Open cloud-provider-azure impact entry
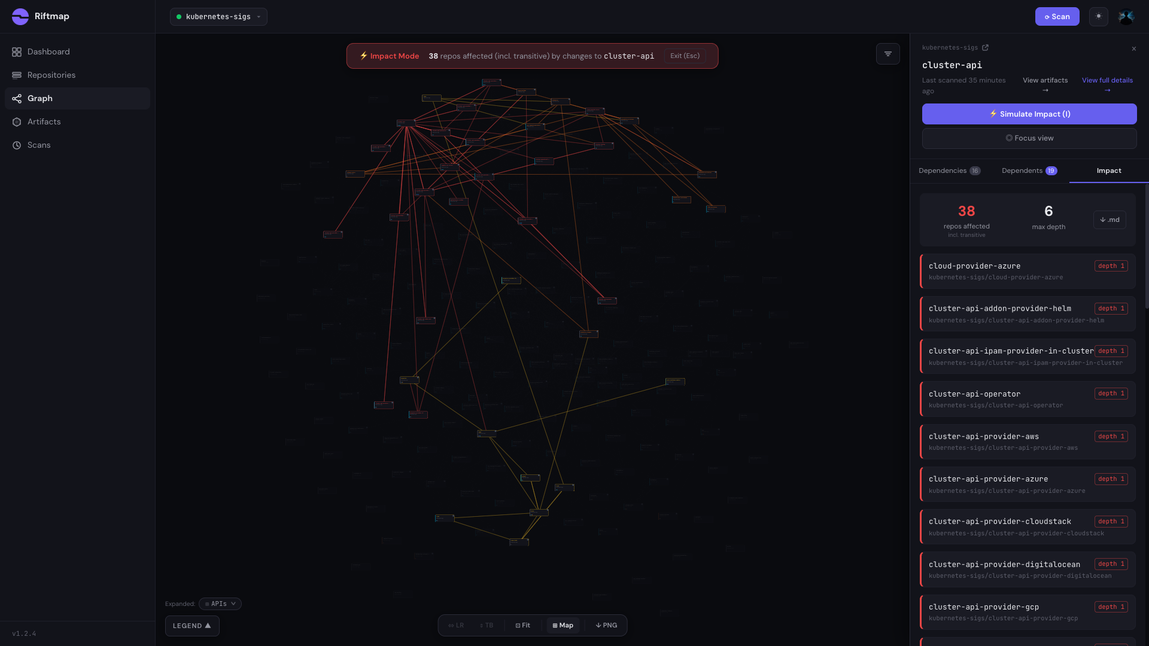 pos(1028,272)
